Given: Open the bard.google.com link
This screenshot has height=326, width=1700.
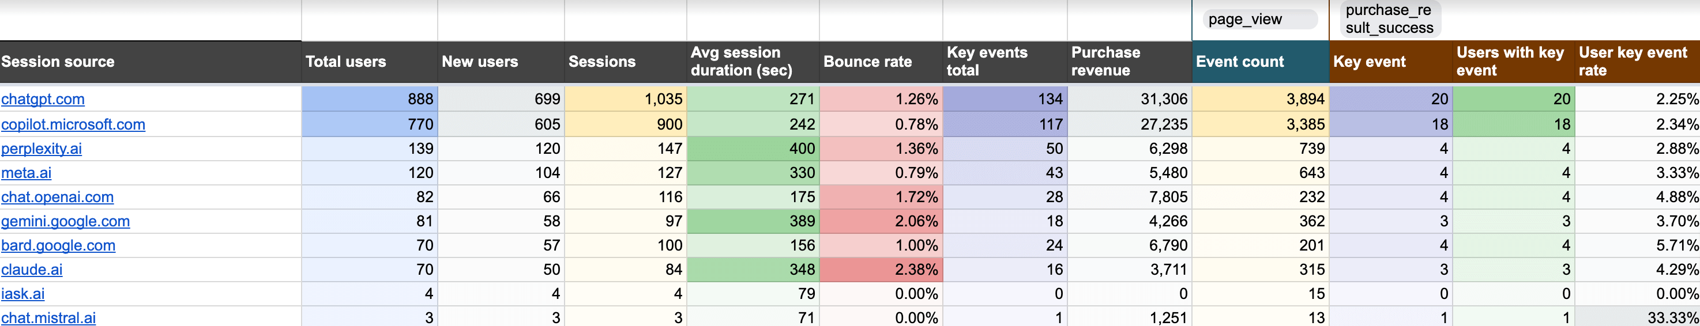Looking at the screenshot, I should point(58,246).
